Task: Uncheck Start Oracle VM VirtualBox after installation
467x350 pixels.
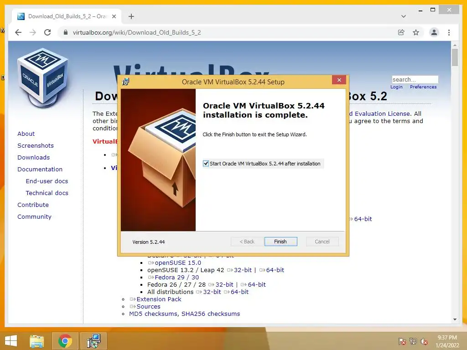Action: pos(206,164)
